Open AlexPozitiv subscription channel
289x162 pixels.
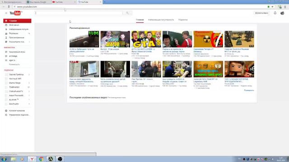[17, 104]
